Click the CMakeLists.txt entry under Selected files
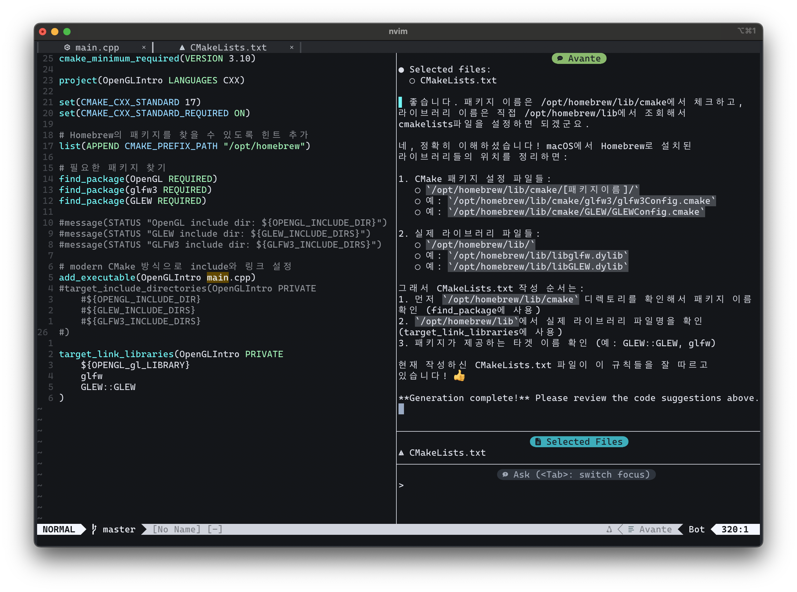The image size is (797, 592). 458,80
